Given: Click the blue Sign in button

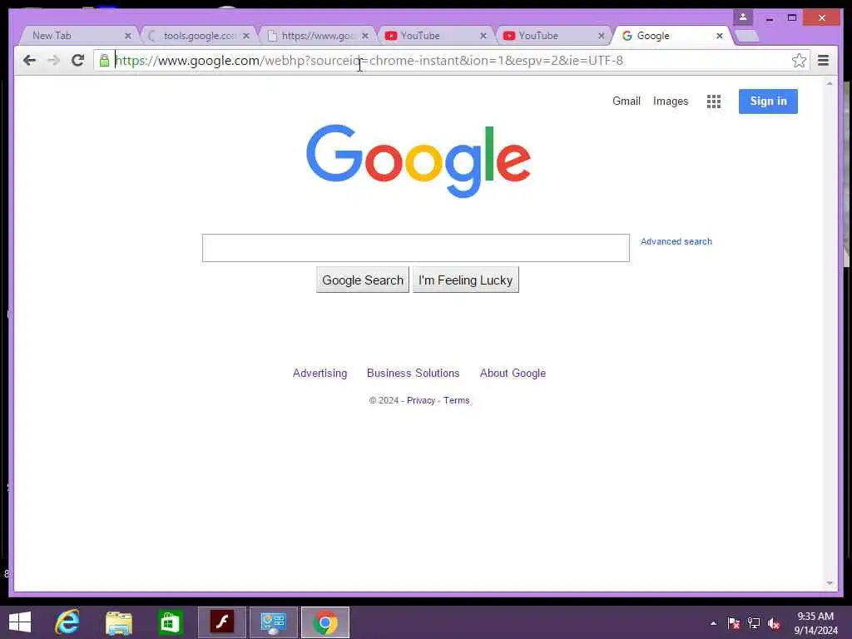Looking at the screenshot, I should (x=768, y=101).
